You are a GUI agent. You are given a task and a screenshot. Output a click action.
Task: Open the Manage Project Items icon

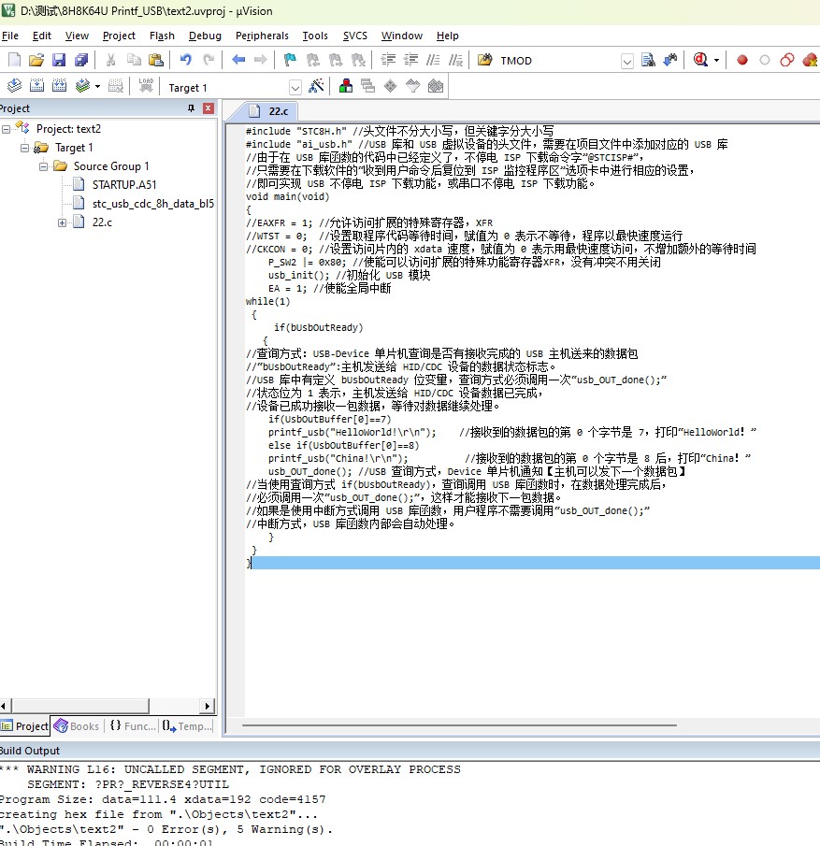346,86
